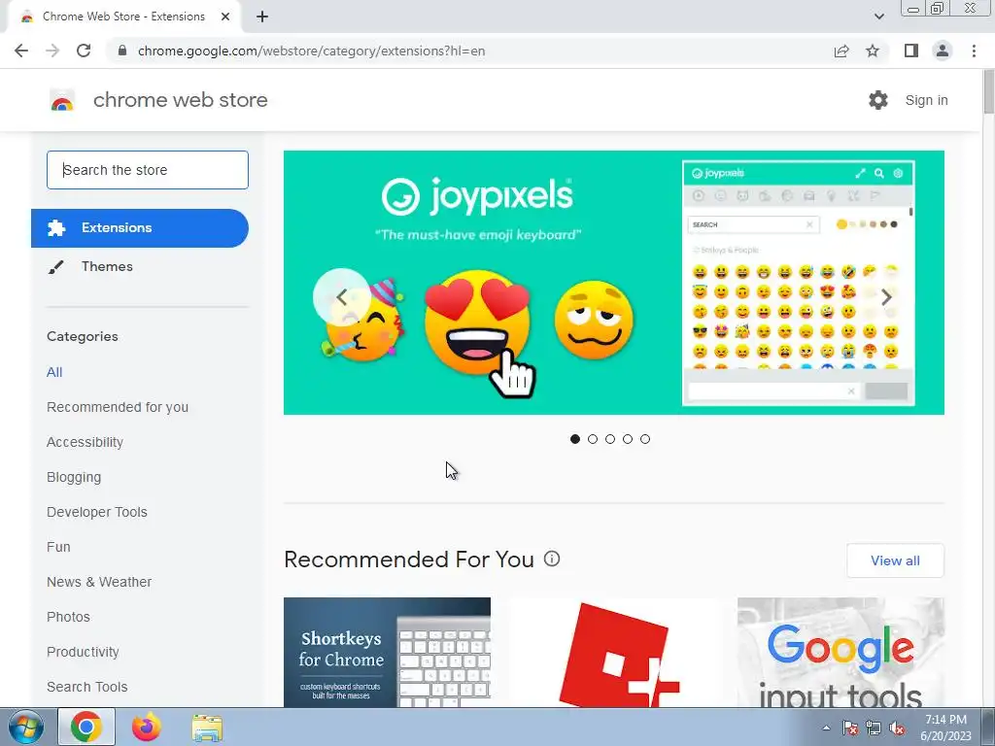995x746 pixels.
Task: Show next carousel slide with right arrow
Action: [x=886, y=297]
